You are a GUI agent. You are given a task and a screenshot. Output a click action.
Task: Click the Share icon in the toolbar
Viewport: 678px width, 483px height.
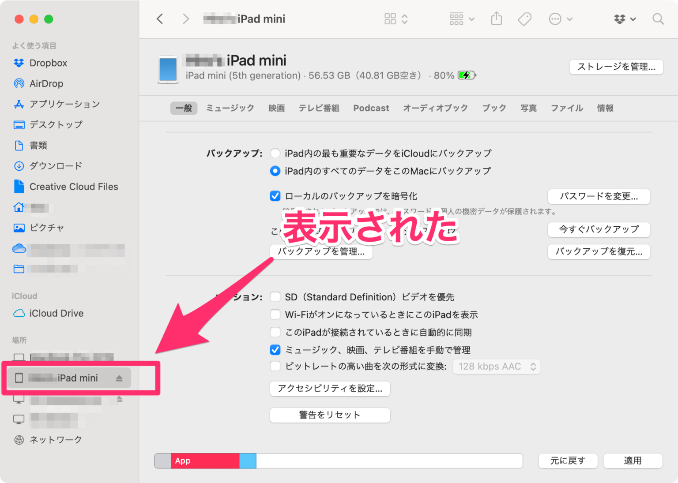[496, 19]
